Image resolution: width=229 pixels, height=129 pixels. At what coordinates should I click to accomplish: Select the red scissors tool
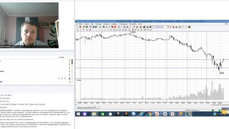(90, 30)
